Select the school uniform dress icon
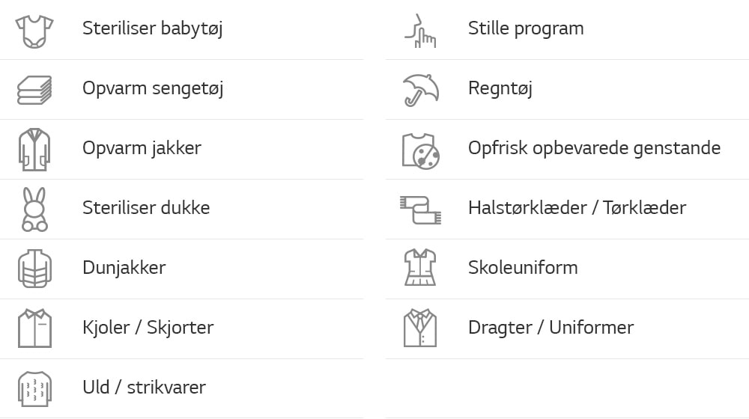The image size is (749, 419). (x=420, y=268)
